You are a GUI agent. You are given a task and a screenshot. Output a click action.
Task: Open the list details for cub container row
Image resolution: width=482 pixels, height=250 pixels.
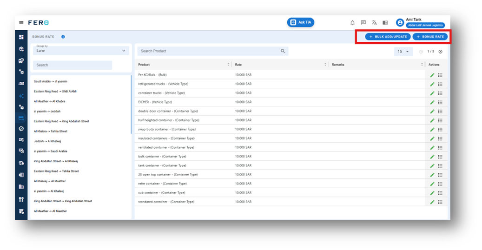440,193
